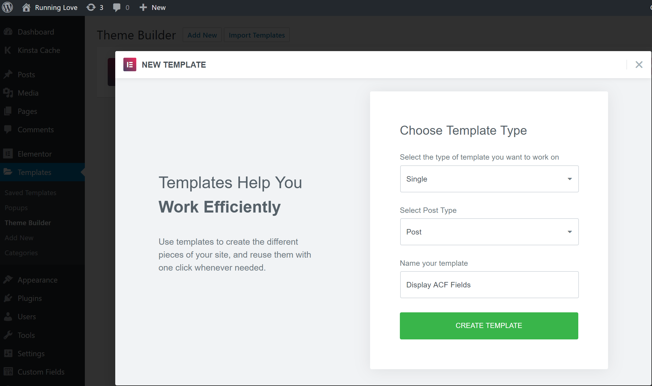This screenshot has height=386, width=652.
Task: Select Saved Templates in sidebar menu
Action: coord(30,192)
